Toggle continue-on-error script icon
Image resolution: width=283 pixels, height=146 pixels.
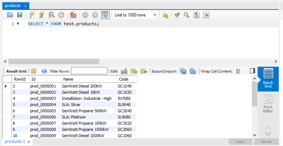73,15
